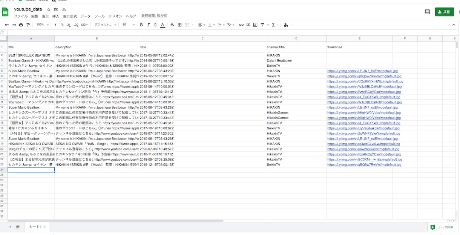The height and width of the screenshot is (235, 460).
Task: Open the 挿入 menu
Action: click(56, 16)
